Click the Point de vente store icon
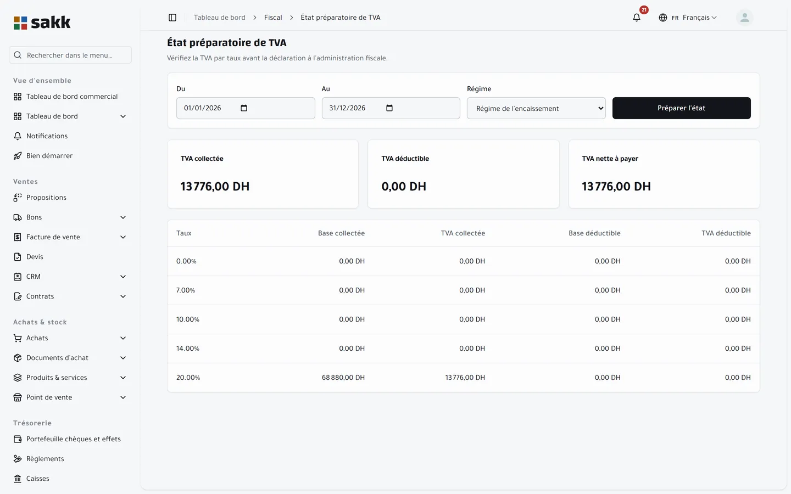The width and height of the screenshot is (791, 494). tap(18, 397)
